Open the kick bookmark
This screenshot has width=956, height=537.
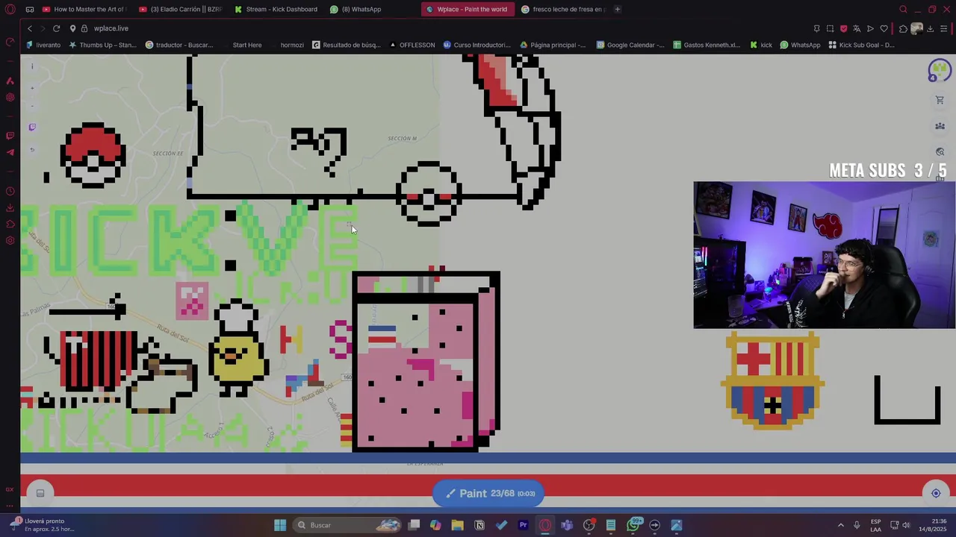[761, 45]
